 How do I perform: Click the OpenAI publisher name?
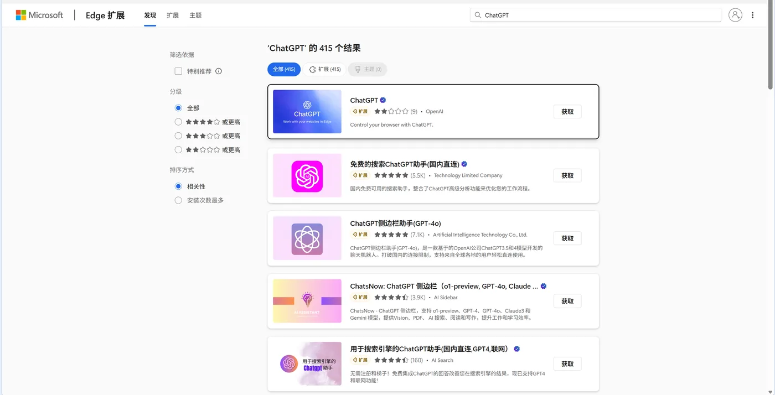(x=434, y=111)
